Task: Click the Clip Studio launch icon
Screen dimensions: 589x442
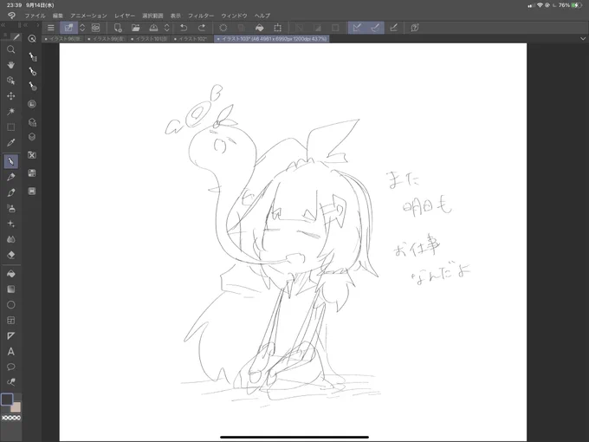Action: [96, 28]
